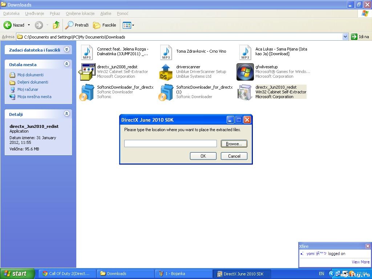Toggle the Fascikle folders pane

click(x=105, y=25)
